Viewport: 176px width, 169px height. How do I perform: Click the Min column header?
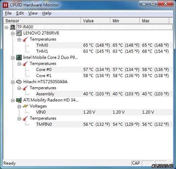pos(125,21)
